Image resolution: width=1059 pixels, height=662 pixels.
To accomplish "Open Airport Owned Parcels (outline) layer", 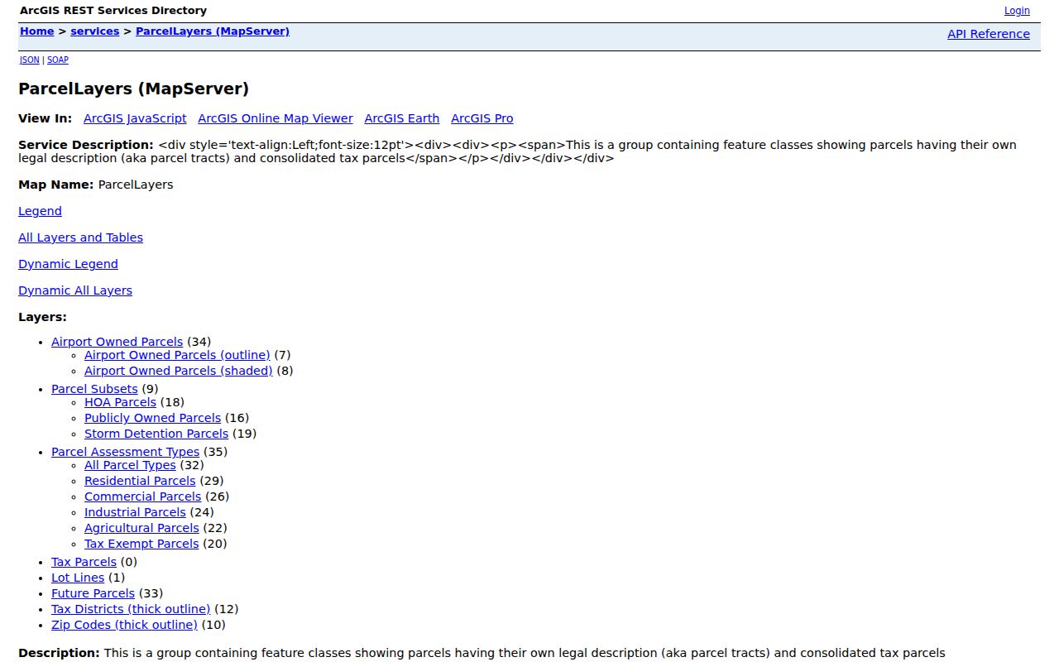I will (177, 355).
